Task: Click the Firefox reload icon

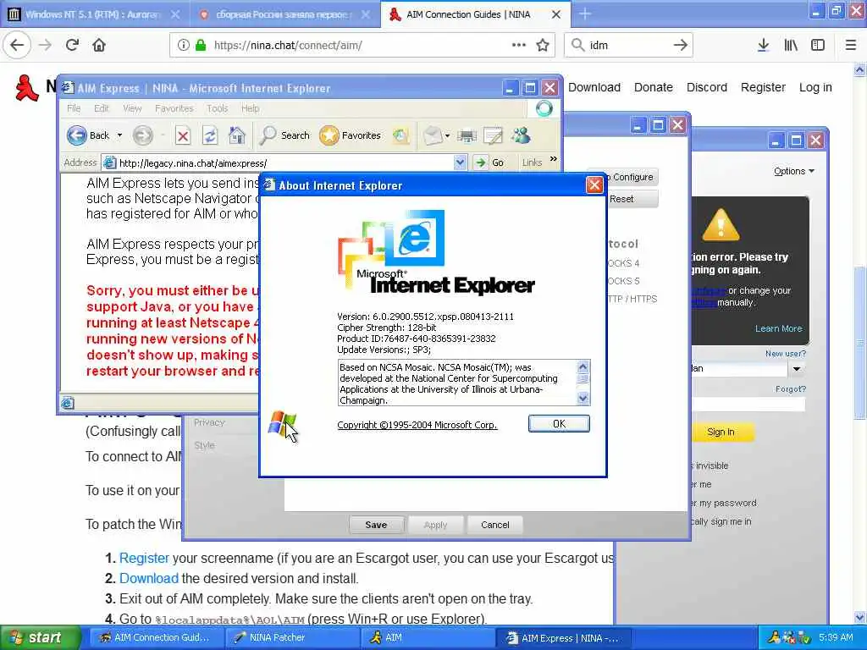Action: pos(72,46)
